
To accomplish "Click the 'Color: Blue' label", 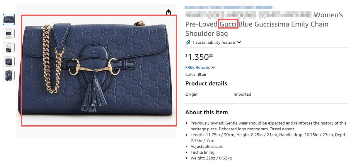I will click(196, 75).
